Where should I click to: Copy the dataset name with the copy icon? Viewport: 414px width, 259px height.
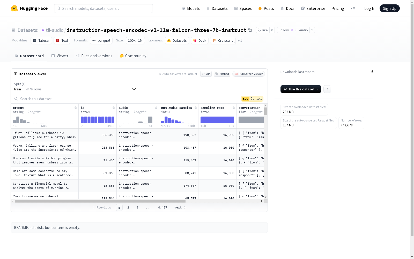pos(250,30)
